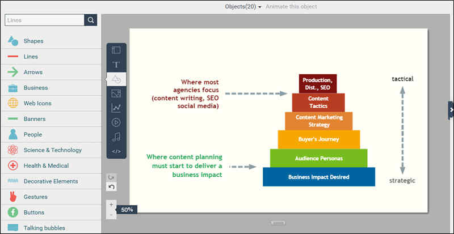Open the Arrows category
Viewport: 454px width, 234px height.
point(33,72)
